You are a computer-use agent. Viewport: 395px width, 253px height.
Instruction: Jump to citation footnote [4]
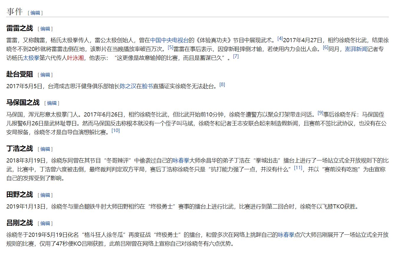point(280,38)
